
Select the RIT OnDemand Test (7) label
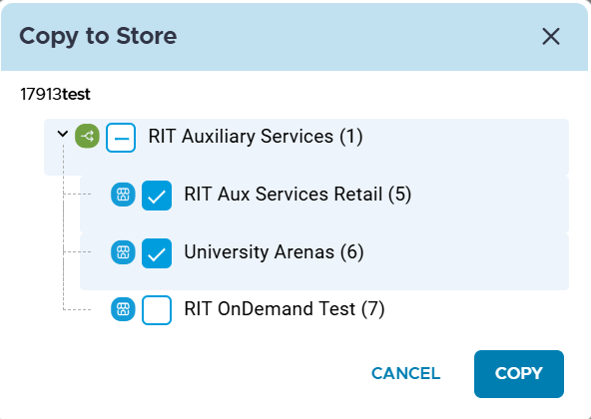click(285, 309)
